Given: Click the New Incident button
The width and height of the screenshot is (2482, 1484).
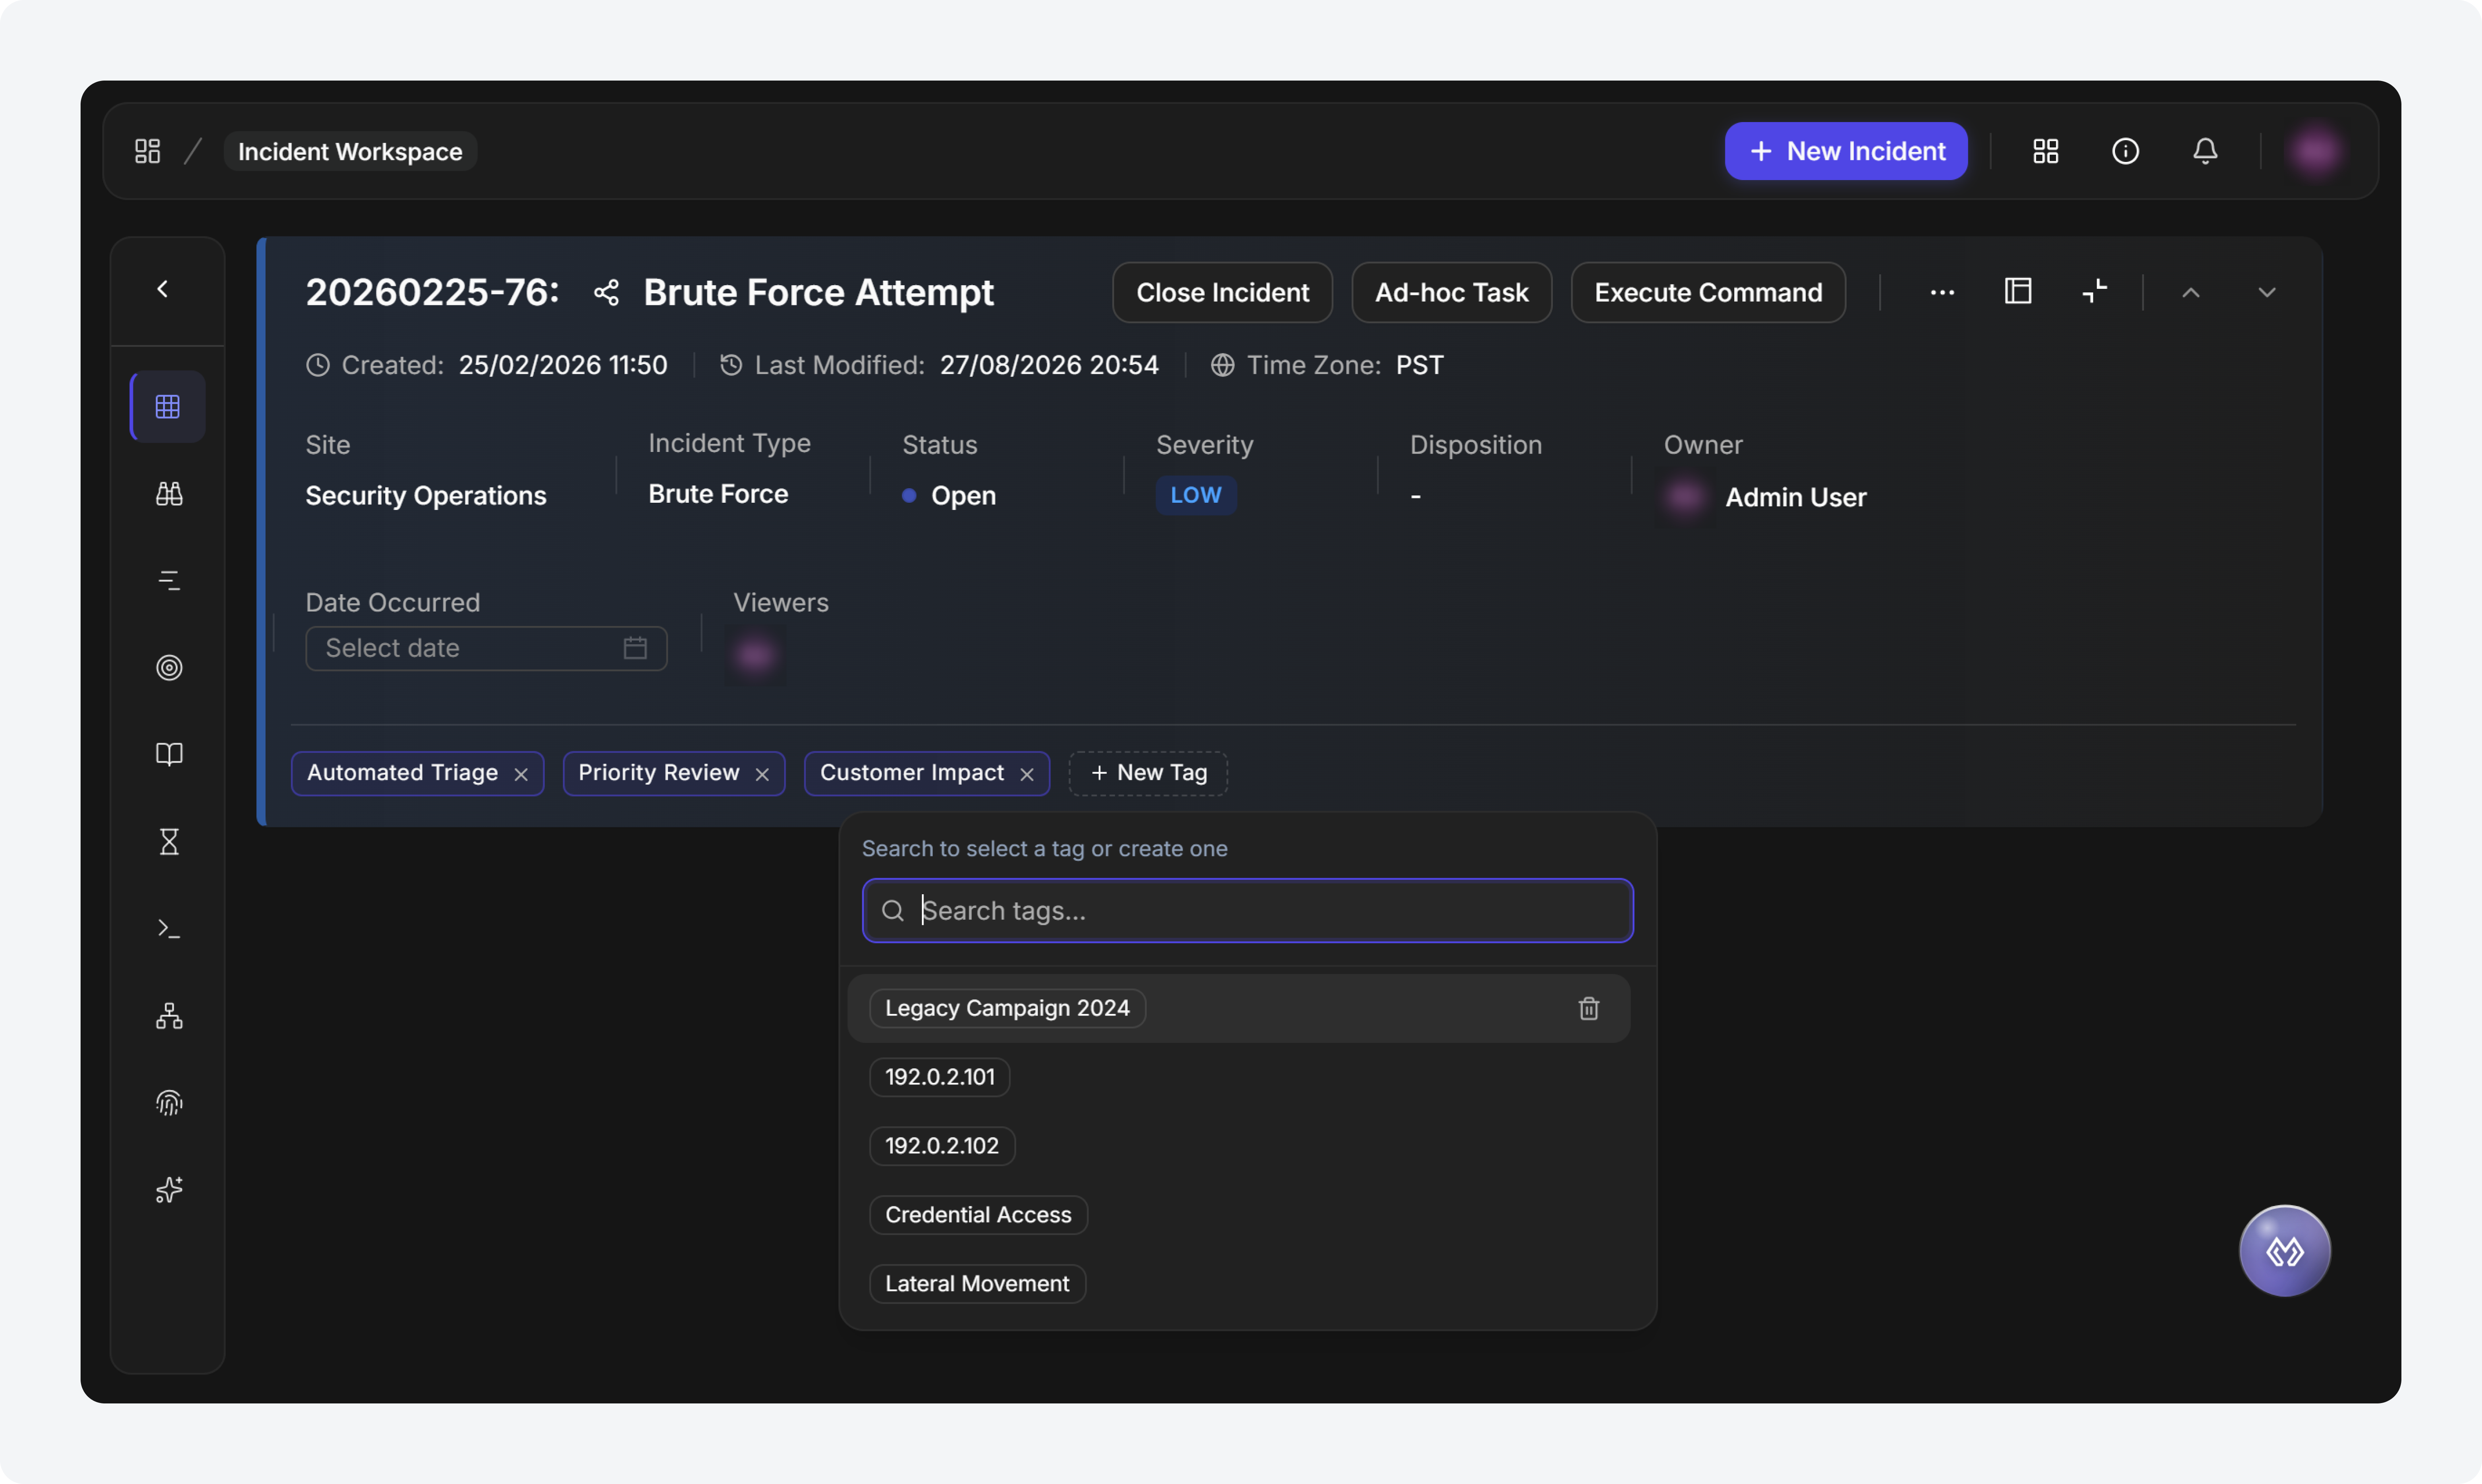Looking at the screenshot, I should 1846,151.
